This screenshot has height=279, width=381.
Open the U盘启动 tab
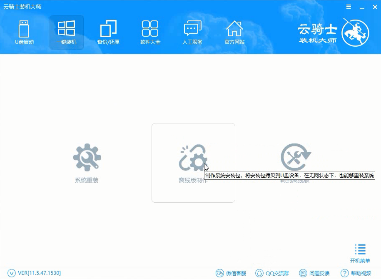tap(24, 33)
